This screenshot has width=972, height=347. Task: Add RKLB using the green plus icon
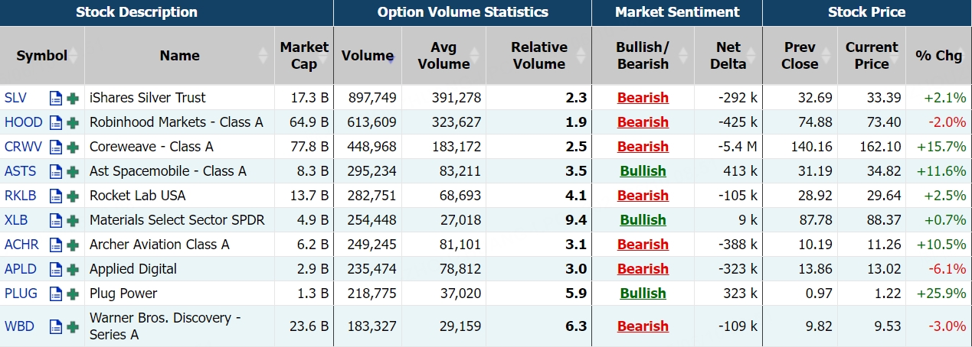[73, 196]
